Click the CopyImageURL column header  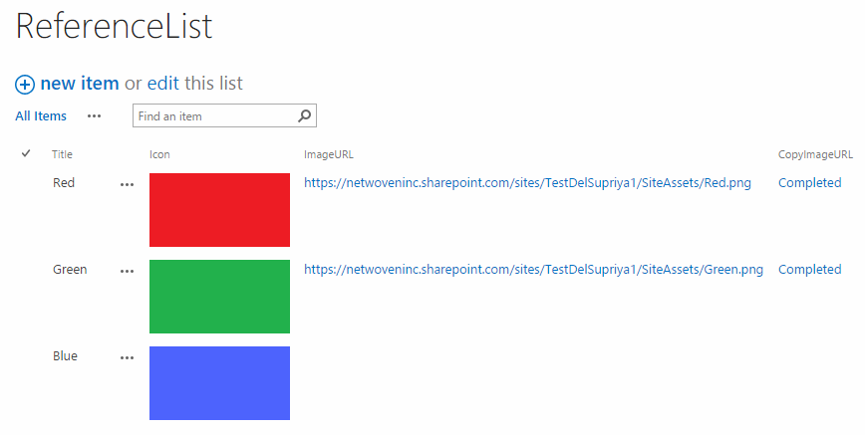click(x=815, y=154)
